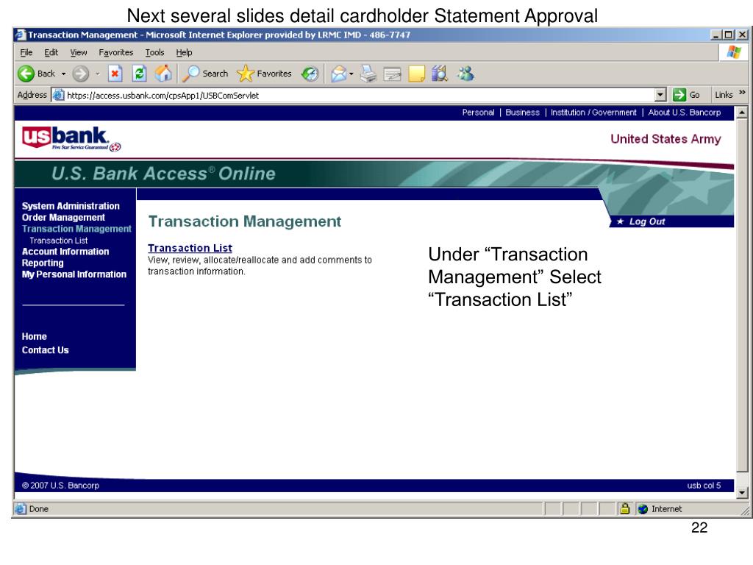Open the Forward button history dropdown arrow
Viewport: 753px width, 565px height.
98,74
